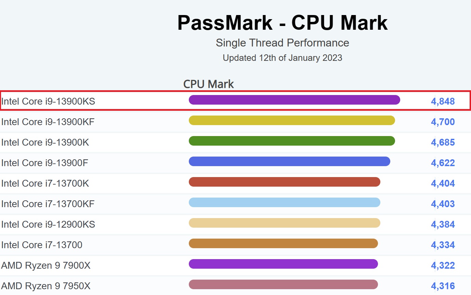Select the green i9-13900K score bar
The height and width of the screenshot is (295, 471).
[x=292, y=141]
